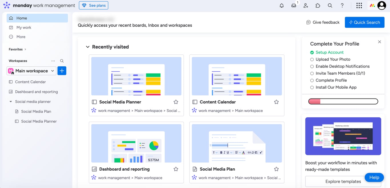Select My work in the sidebar
Viewport: 390px width, 188px height.
pos(23,27)
